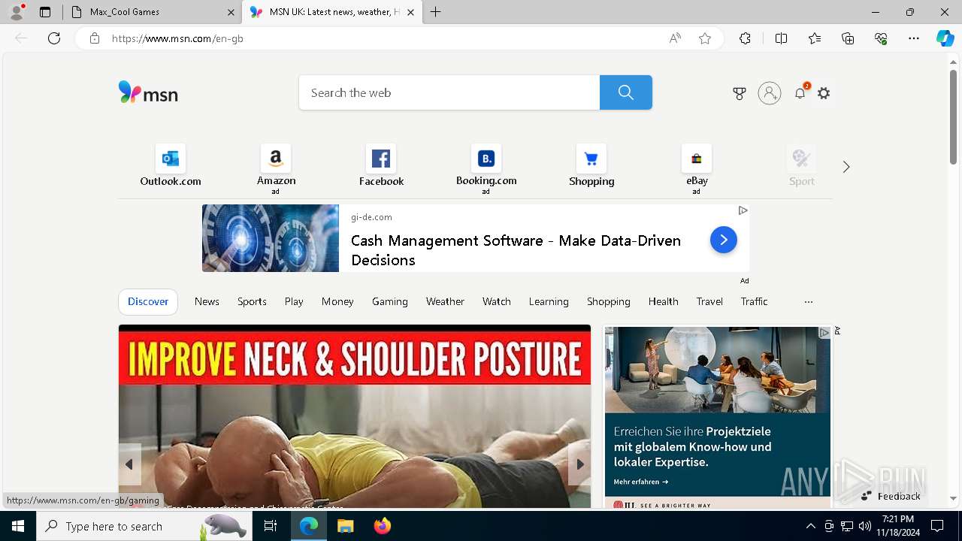Open Microsoft Rewards trophy icon
Viewport: 962px width, 541px height.
[x=740, y=93]
